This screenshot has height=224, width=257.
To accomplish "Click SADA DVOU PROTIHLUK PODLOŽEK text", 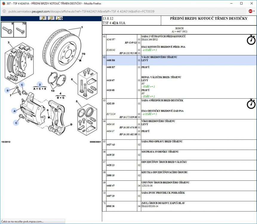I will click(x=163, y=193).
